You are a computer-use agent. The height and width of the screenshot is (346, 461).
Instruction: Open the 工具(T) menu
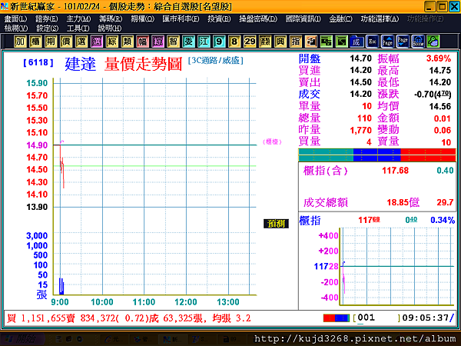pos(78,28)
